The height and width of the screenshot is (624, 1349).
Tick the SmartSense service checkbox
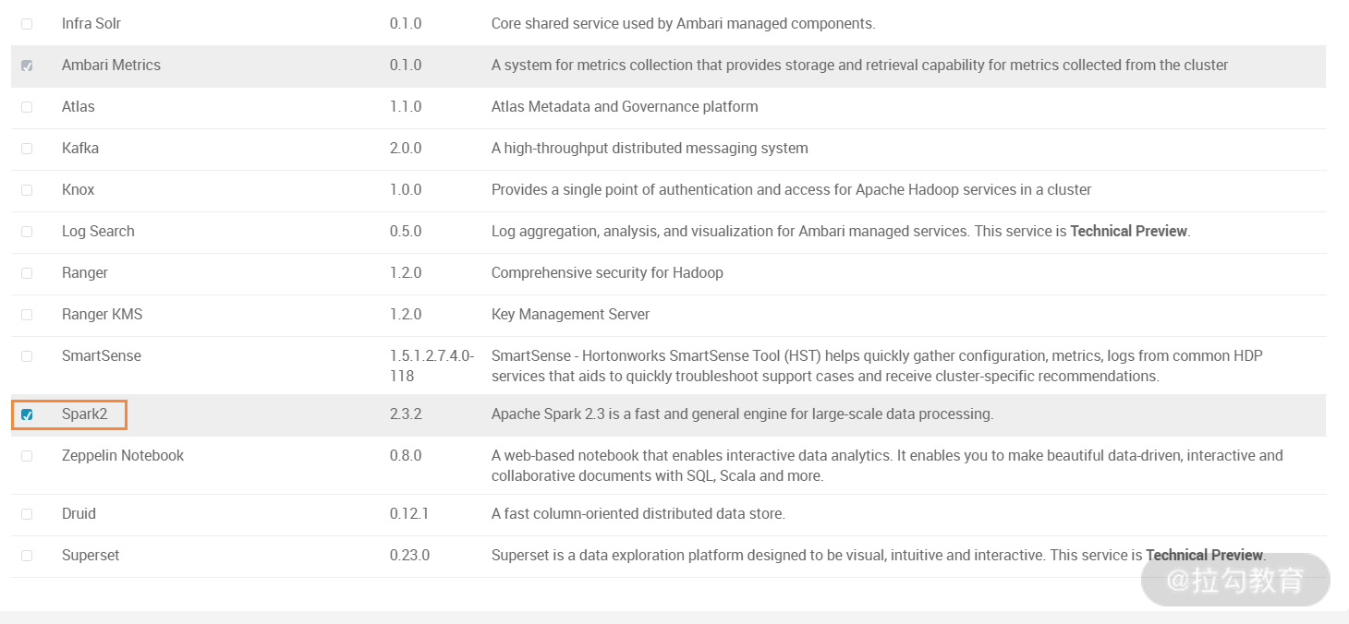pos(27,356)
